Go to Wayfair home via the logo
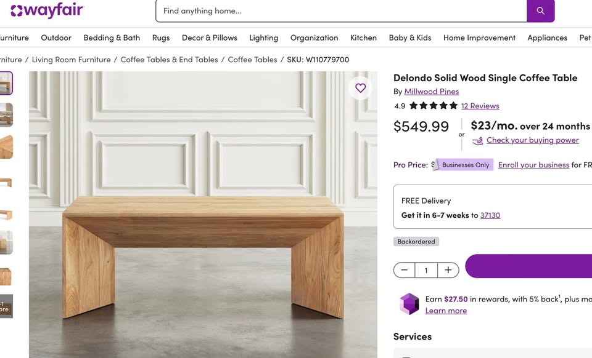Image resolution: width=592 pixels, height=358 pixels. point(47,11)
